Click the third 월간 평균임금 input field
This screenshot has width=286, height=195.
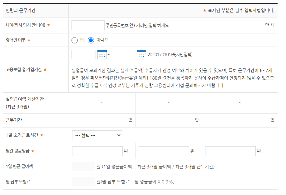pyautogui.click(x=230, y=151)
